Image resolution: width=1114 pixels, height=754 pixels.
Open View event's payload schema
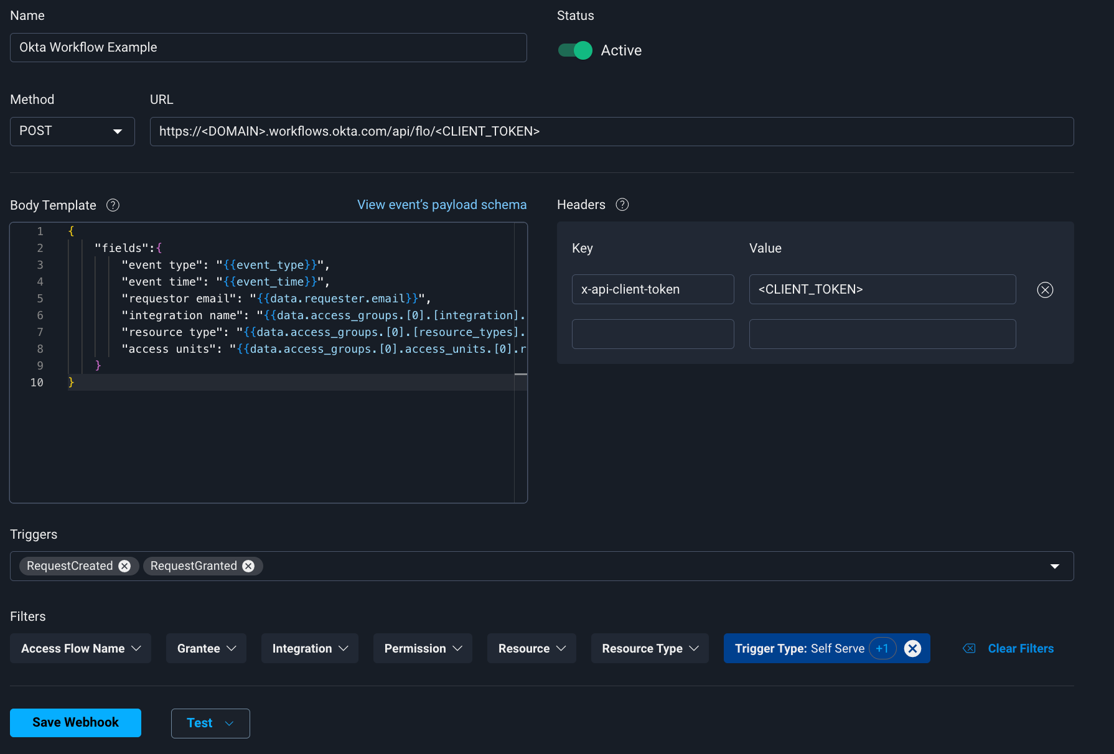click(x=442, y=204)
